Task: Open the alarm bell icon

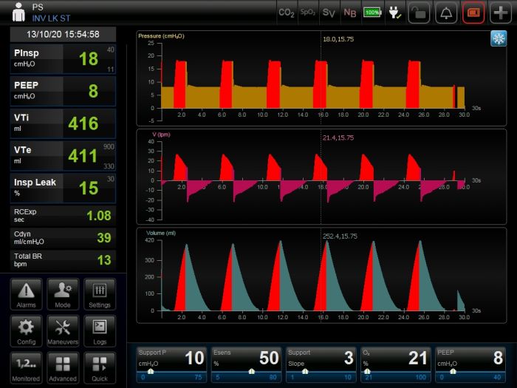Action: [x=446, y=13]
